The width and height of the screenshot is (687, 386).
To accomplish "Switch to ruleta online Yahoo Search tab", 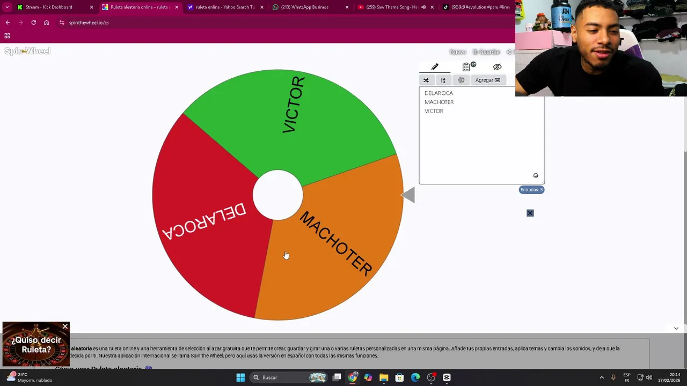I will click(x=225, y=8).
